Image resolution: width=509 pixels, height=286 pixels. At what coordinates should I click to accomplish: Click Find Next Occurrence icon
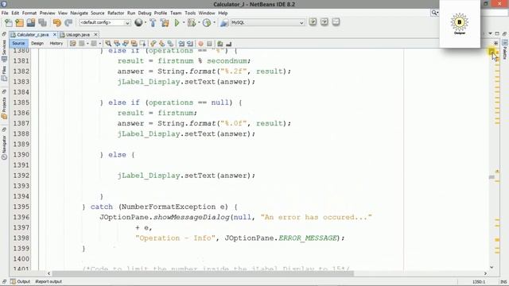[x=126, y=44]
